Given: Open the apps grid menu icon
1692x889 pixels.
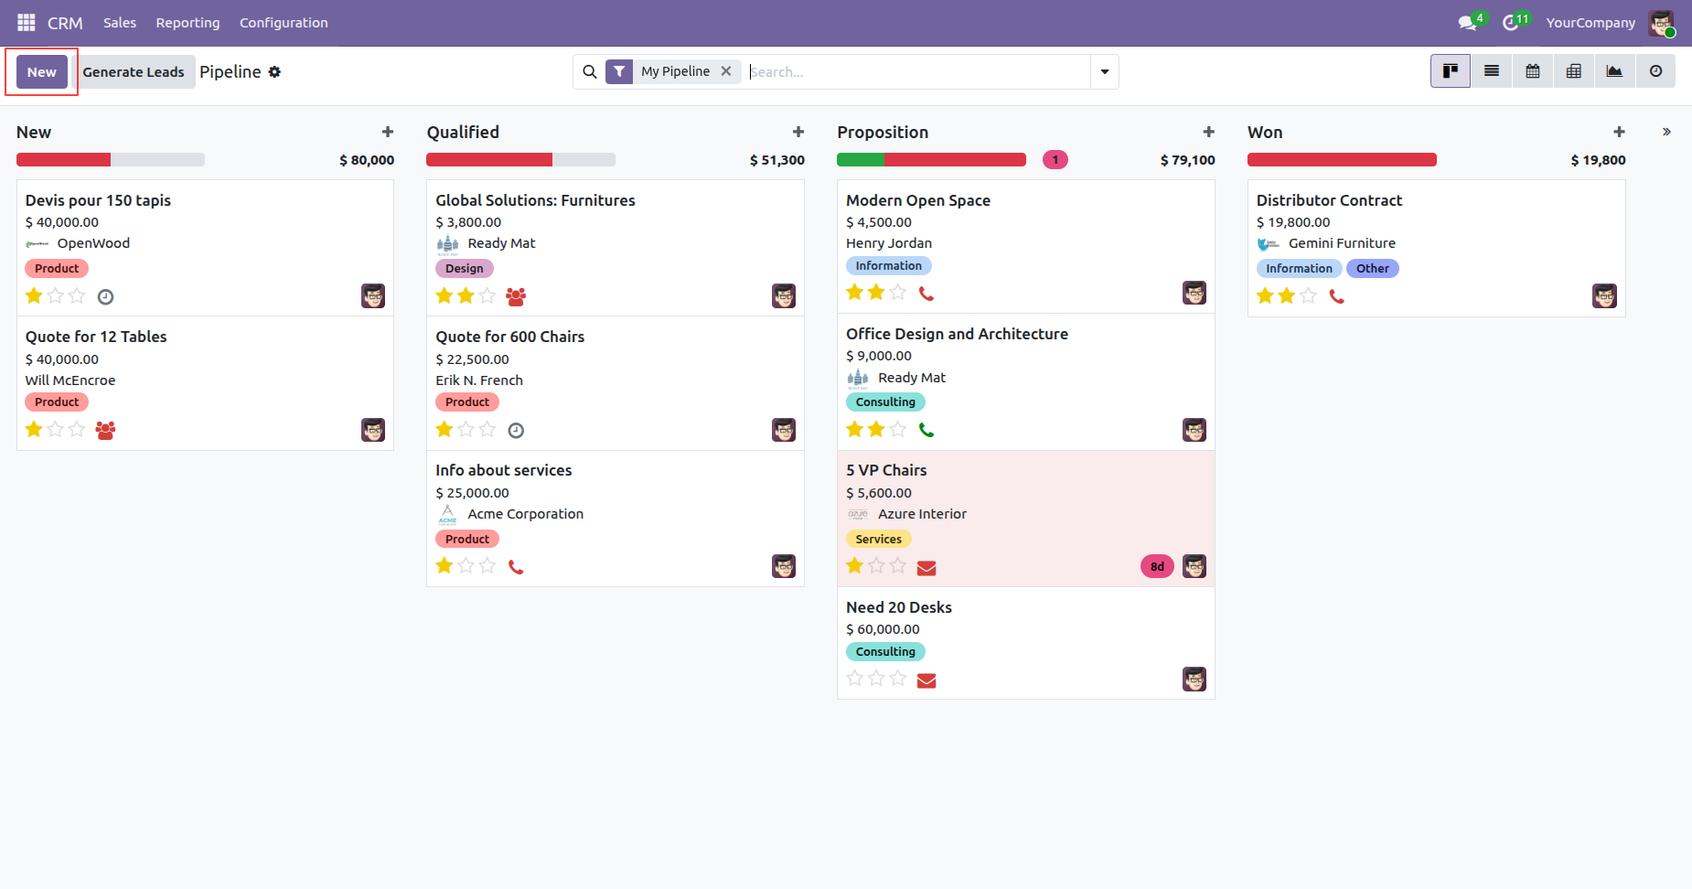Looking at the screenshot, I should (x=26, y=22).
